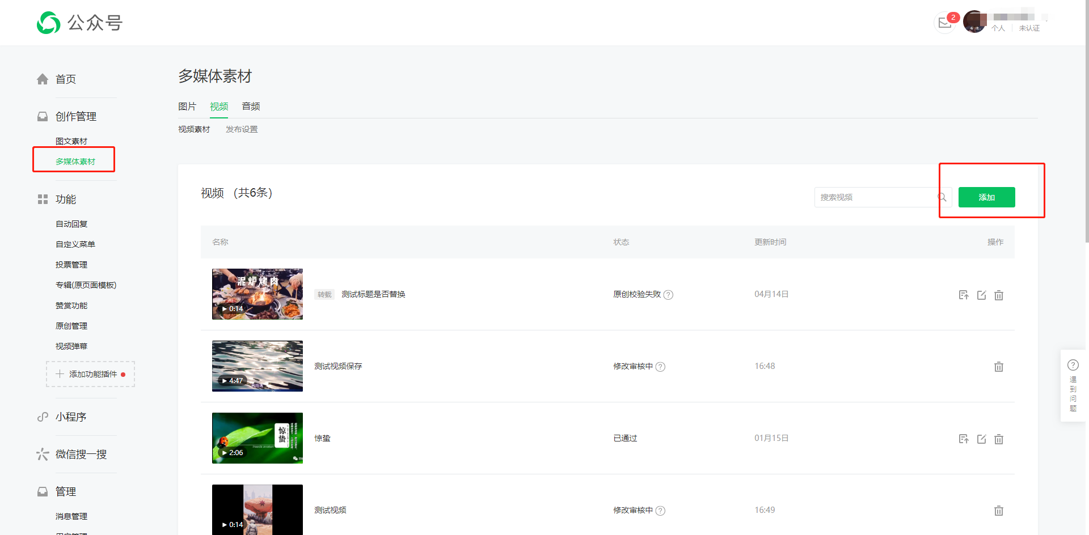Image resolution: width=1089 pixels, height=535 pixels.
Task: Select the 视频 tab
Action: pyautogui.click(x=219, y=107)
